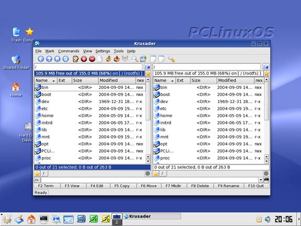
Task: Select the home folder in right panel
Action: click(x=208, y=116)
